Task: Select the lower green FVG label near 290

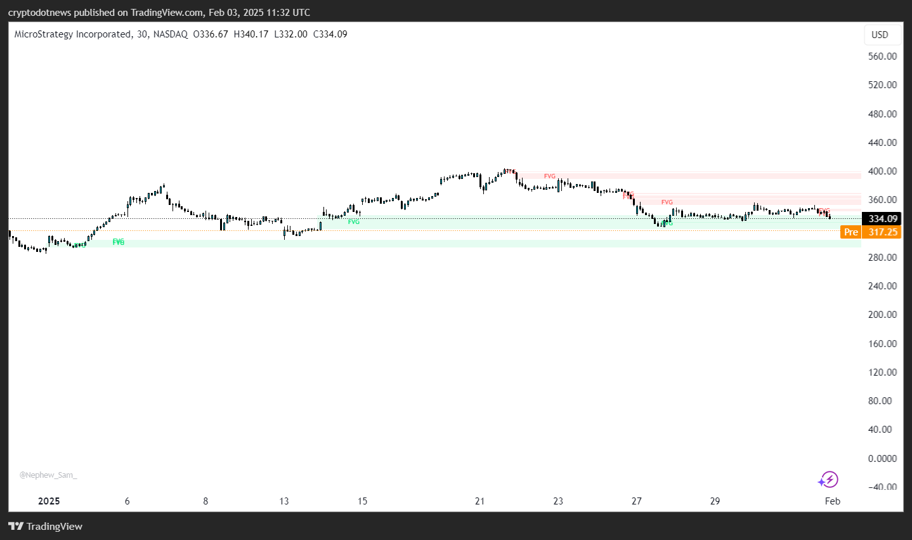Action: (x=118, y=242)
